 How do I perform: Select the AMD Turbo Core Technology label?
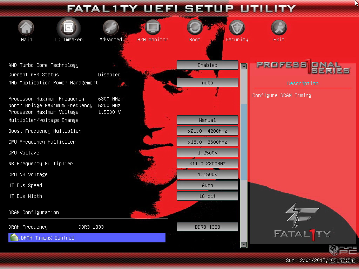pos(43,65)
